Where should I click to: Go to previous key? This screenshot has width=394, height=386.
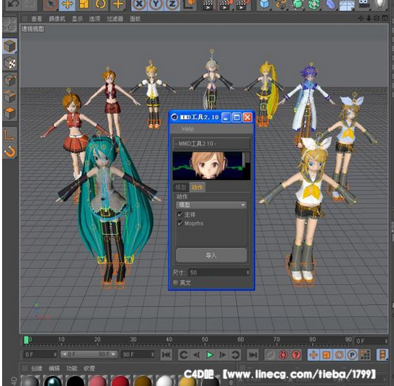point(183,354)
